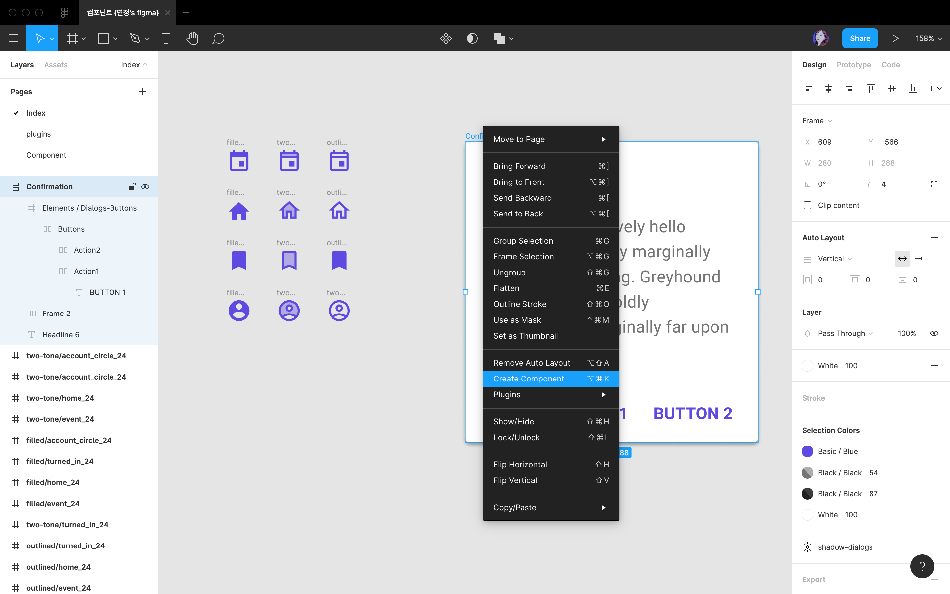Select the Rectangle shape tool
This screenshot has height=594, width=950.
[103, 38]
